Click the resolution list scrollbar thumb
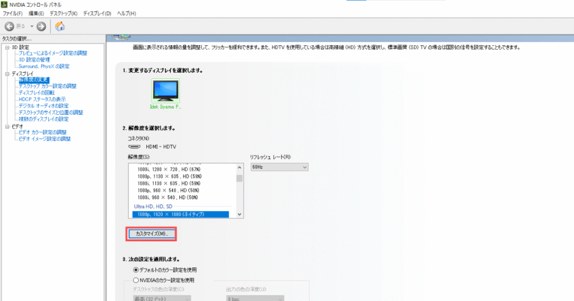This screenshot has width=574, height=301. [239, 178]
